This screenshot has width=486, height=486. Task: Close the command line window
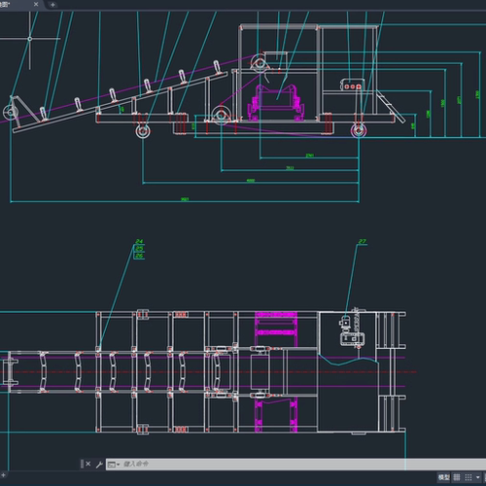click(88, 464)
